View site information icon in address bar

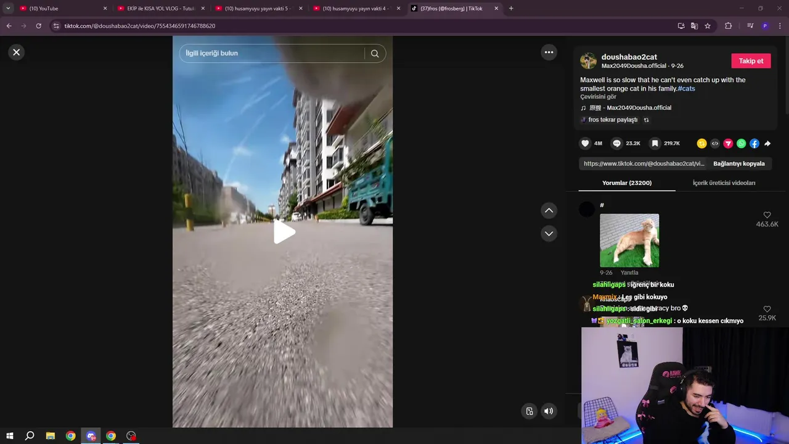(x=56, y=26)
